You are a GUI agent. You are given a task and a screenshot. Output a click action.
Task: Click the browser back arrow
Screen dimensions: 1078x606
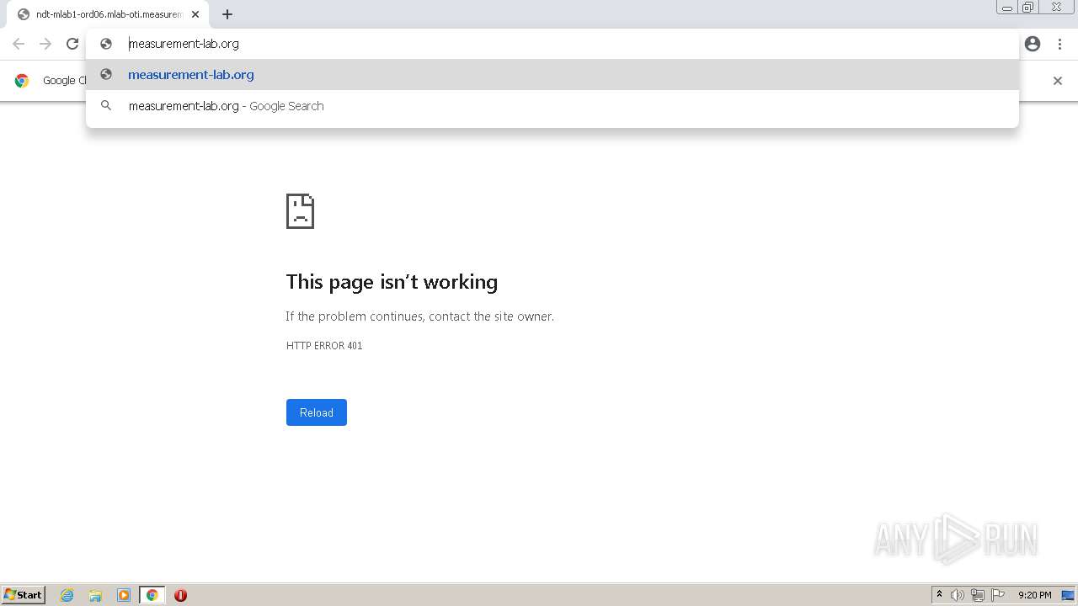coord(19,44)
